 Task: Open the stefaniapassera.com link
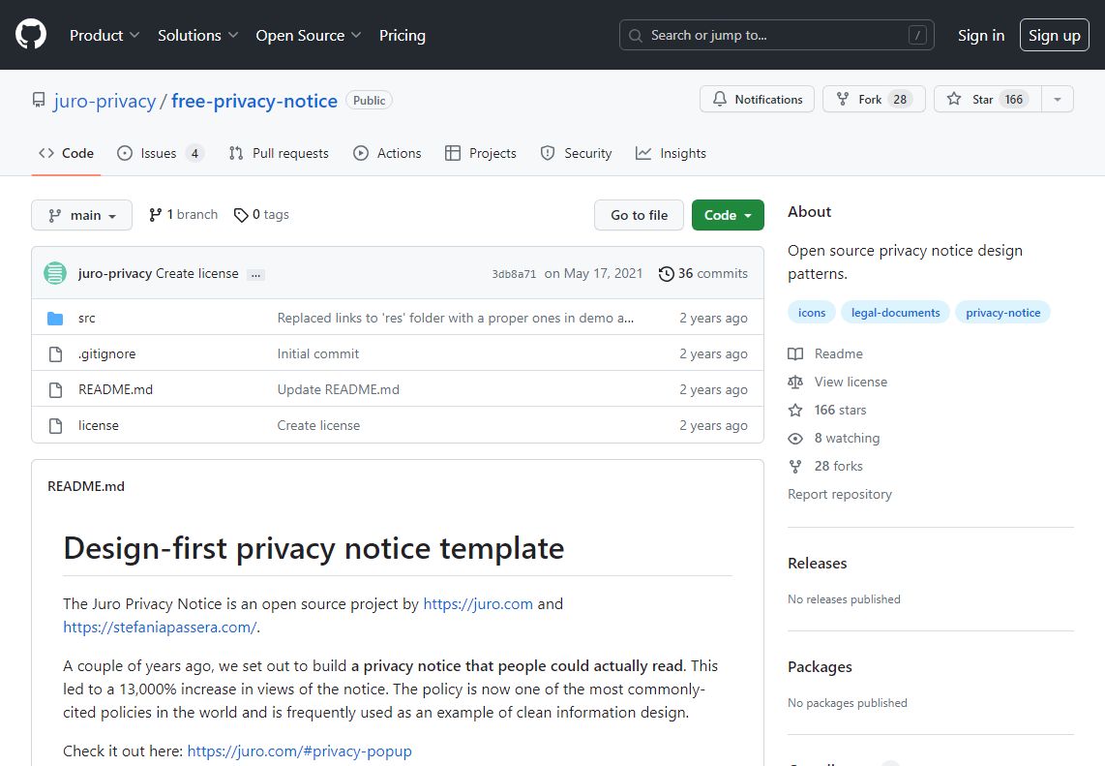pyautogui.click(x=160, y=628)
